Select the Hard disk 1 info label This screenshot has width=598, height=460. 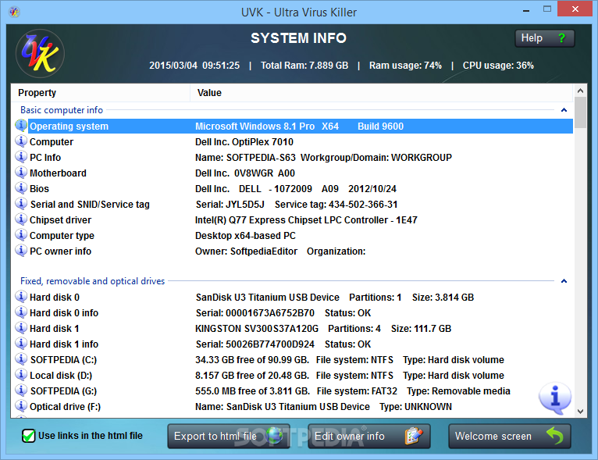64,344
